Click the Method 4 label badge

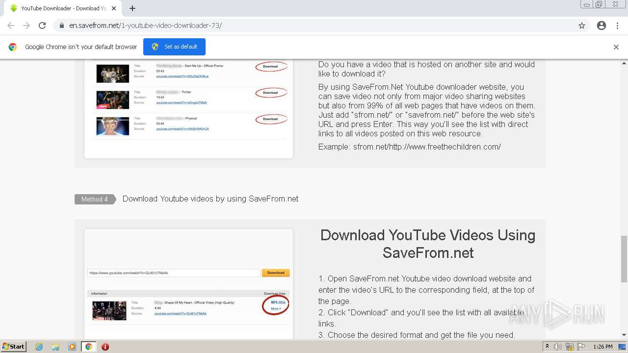[95, 199]
